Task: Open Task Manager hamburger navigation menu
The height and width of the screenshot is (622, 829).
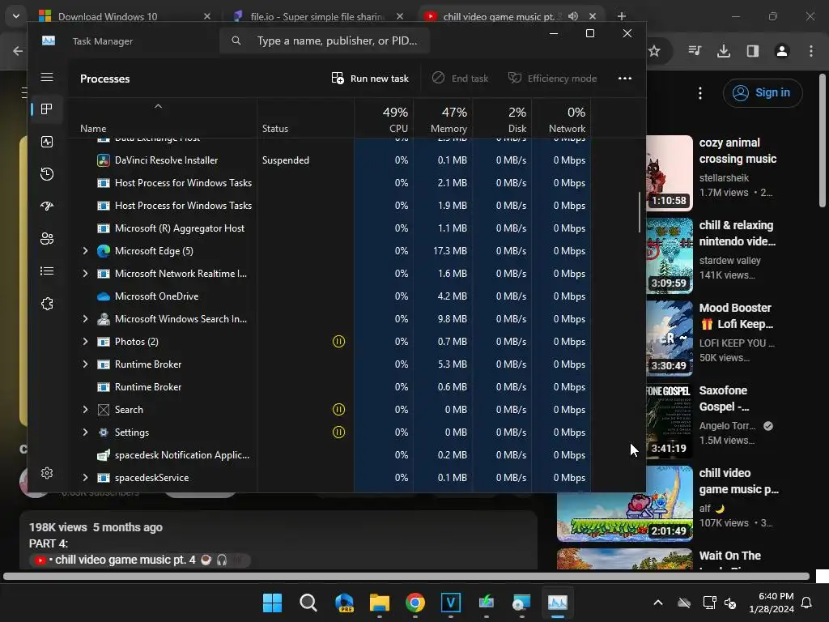Action: 47,77
